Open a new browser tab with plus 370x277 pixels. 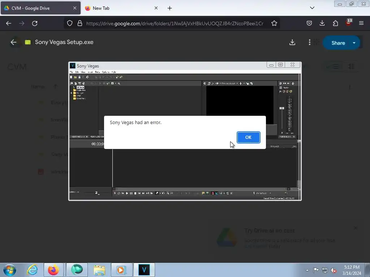[170, 8]
